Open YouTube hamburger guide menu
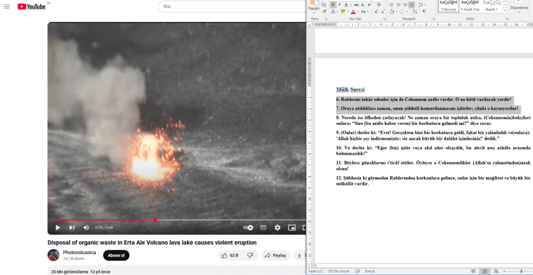The image size is (533, 275). pos(7,6)
